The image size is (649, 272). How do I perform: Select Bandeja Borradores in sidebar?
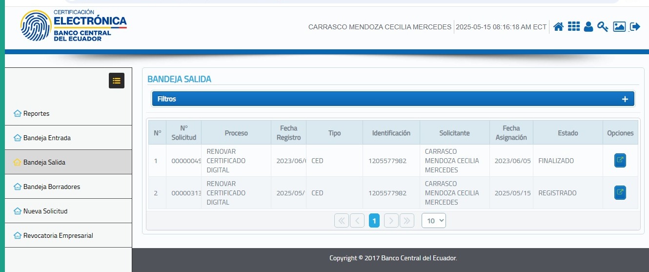(51, 187)
